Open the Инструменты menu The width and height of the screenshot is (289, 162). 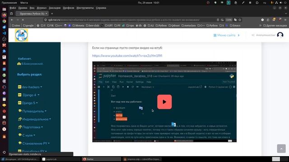(x=85, y=8)
